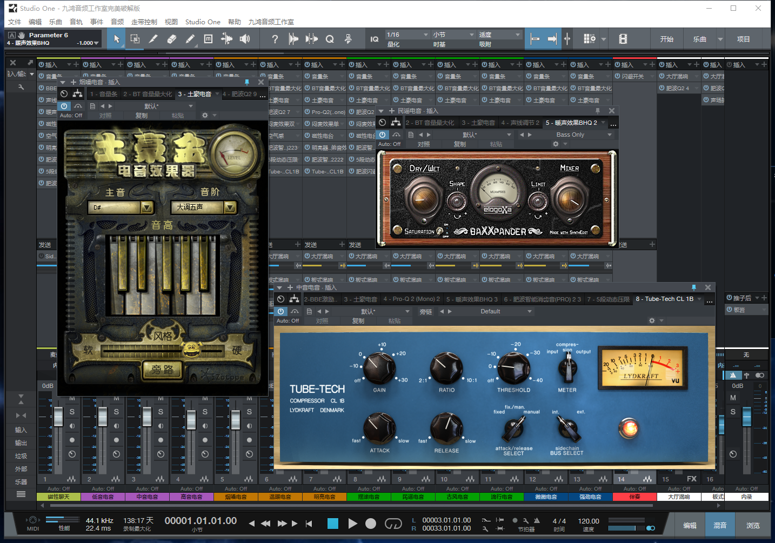
Task: Select the Eraser tool
Action: tap(172, 39)
